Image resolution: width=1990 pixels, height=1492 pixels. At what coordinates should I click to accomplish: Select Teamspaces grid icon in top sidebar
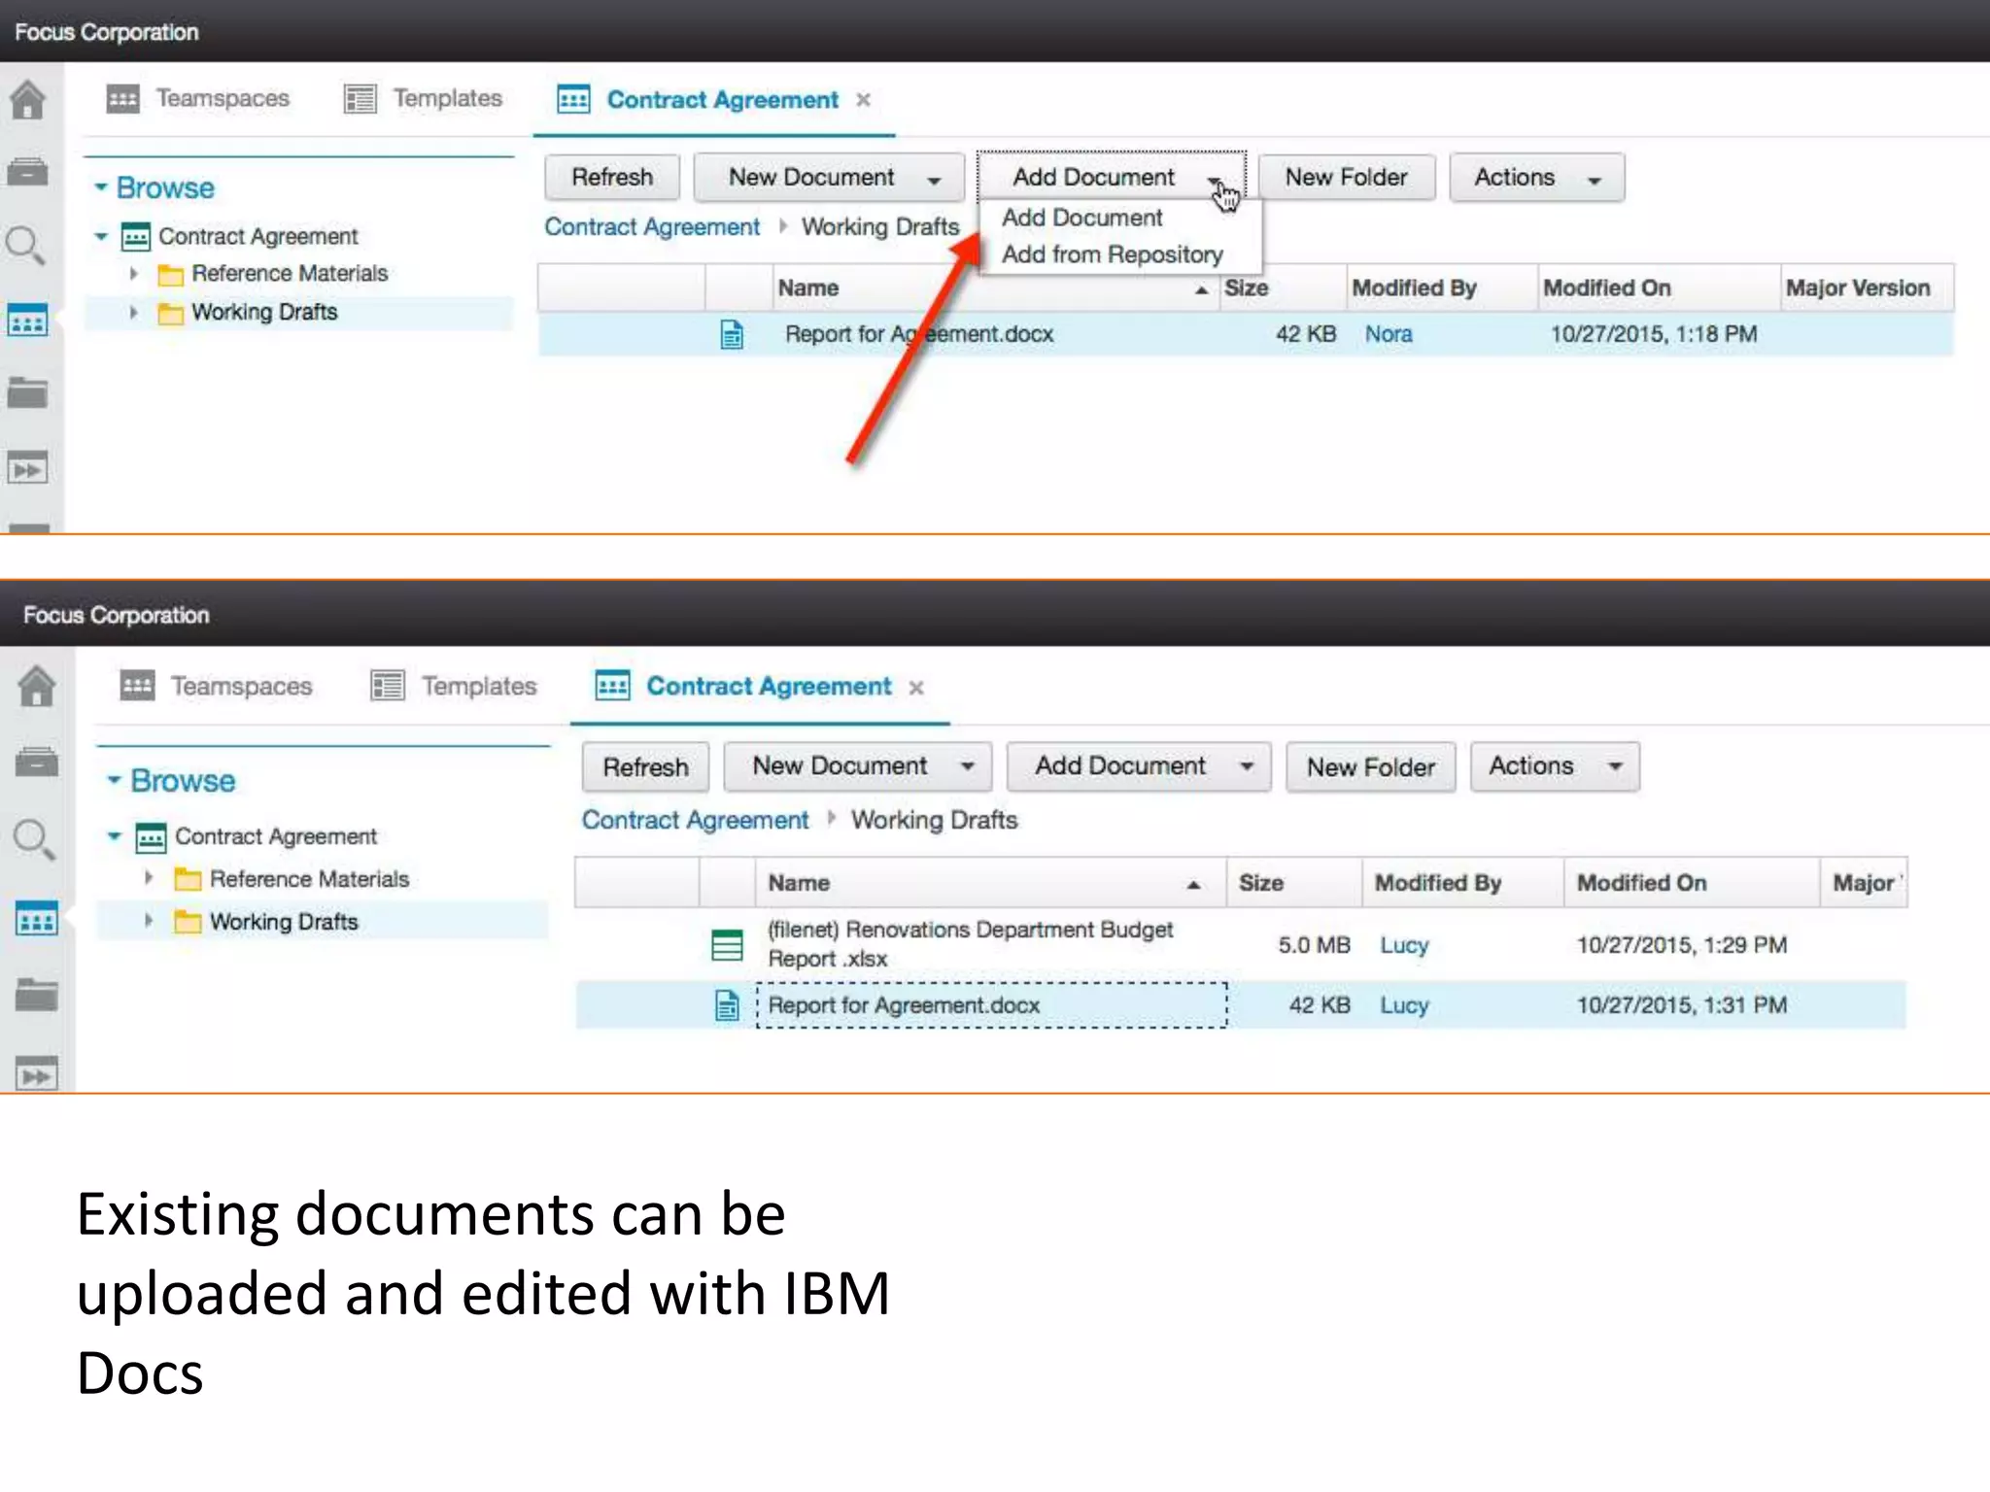point(27,320)
